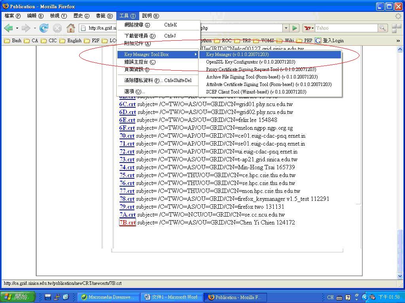The height and width of the screenshot is (303, 405).
Task: Open the Forward history dropdown arrow
Action: tap(35, 28)
